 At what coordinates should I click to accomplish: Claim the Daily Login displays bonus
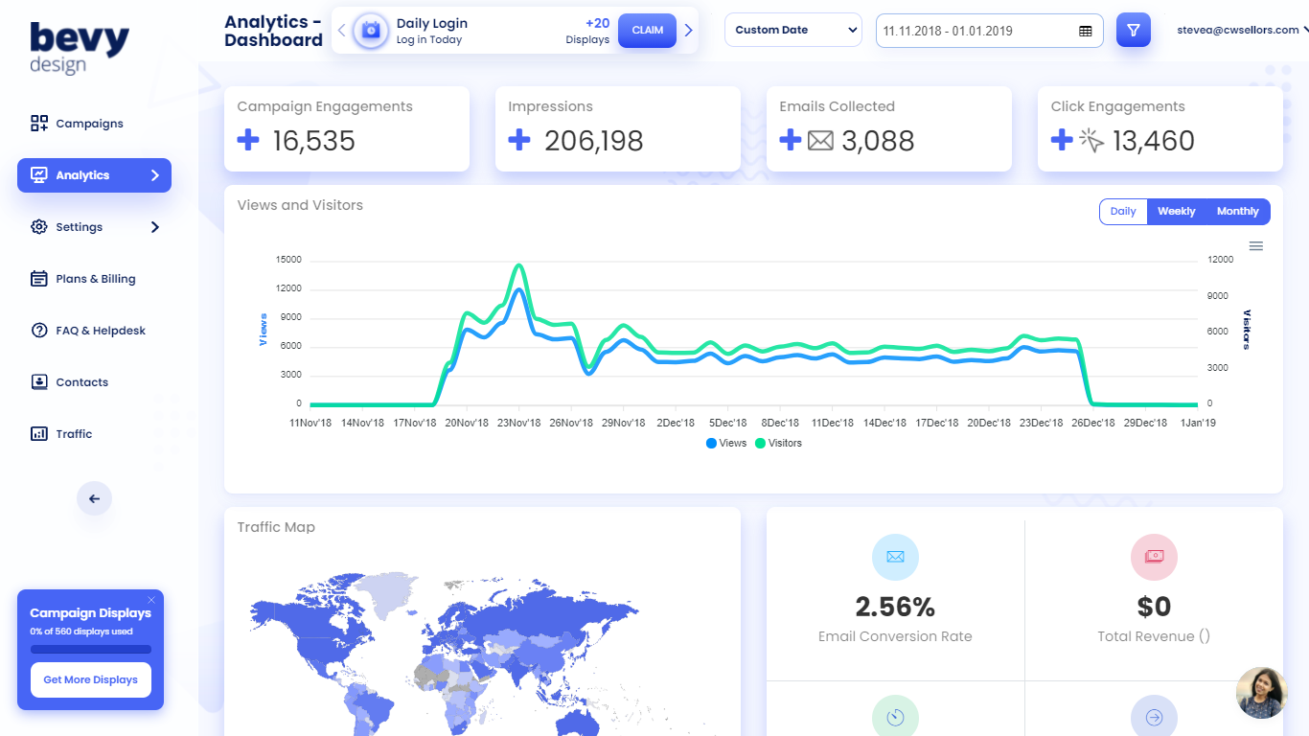click(x=647, y=30)
